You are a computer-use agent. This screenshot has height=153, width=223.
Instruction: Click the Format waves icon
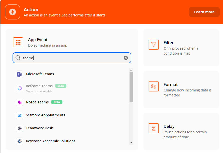(x=154, y=86)
